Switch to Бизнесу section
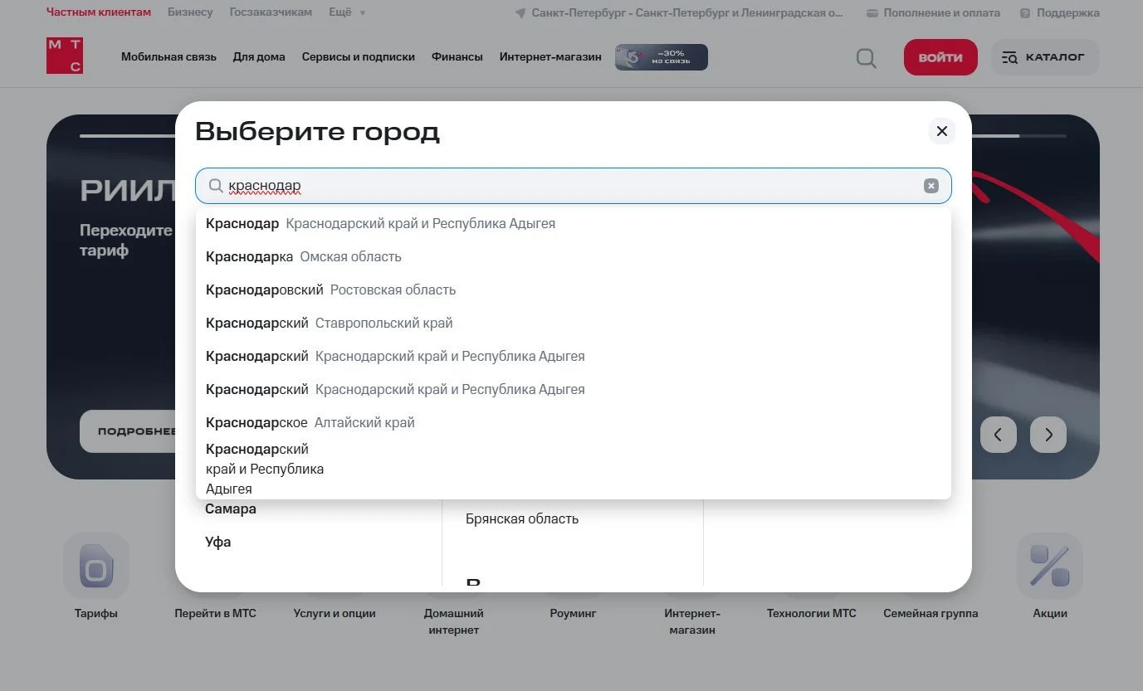 [190, 12]
